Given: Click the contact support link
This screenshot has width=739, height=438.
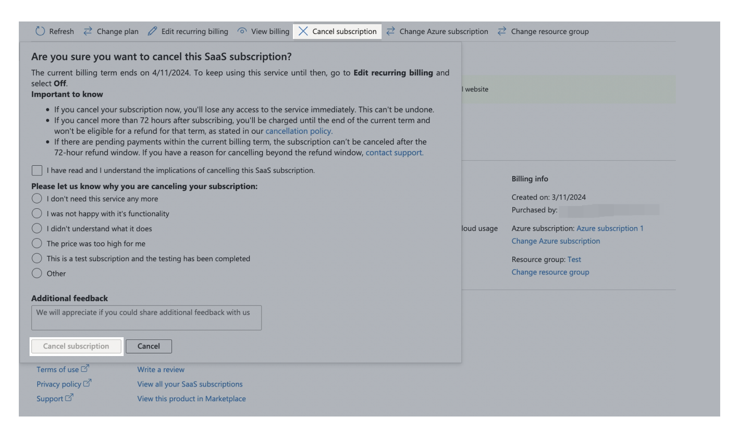Looking at the screenshot, I should click(393, 152).
